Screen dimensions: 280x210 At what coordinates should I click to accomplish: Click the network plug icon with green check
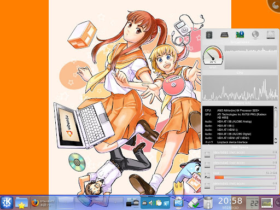click(194, 203)
